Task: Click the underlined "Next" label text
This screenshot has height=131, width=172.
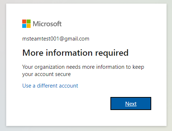Action: (131, 104)
